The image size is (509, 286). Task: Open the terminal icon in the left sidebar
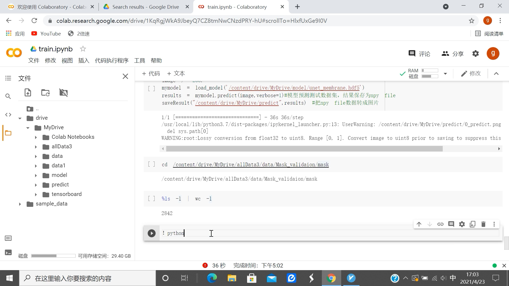tap(8, 252)
